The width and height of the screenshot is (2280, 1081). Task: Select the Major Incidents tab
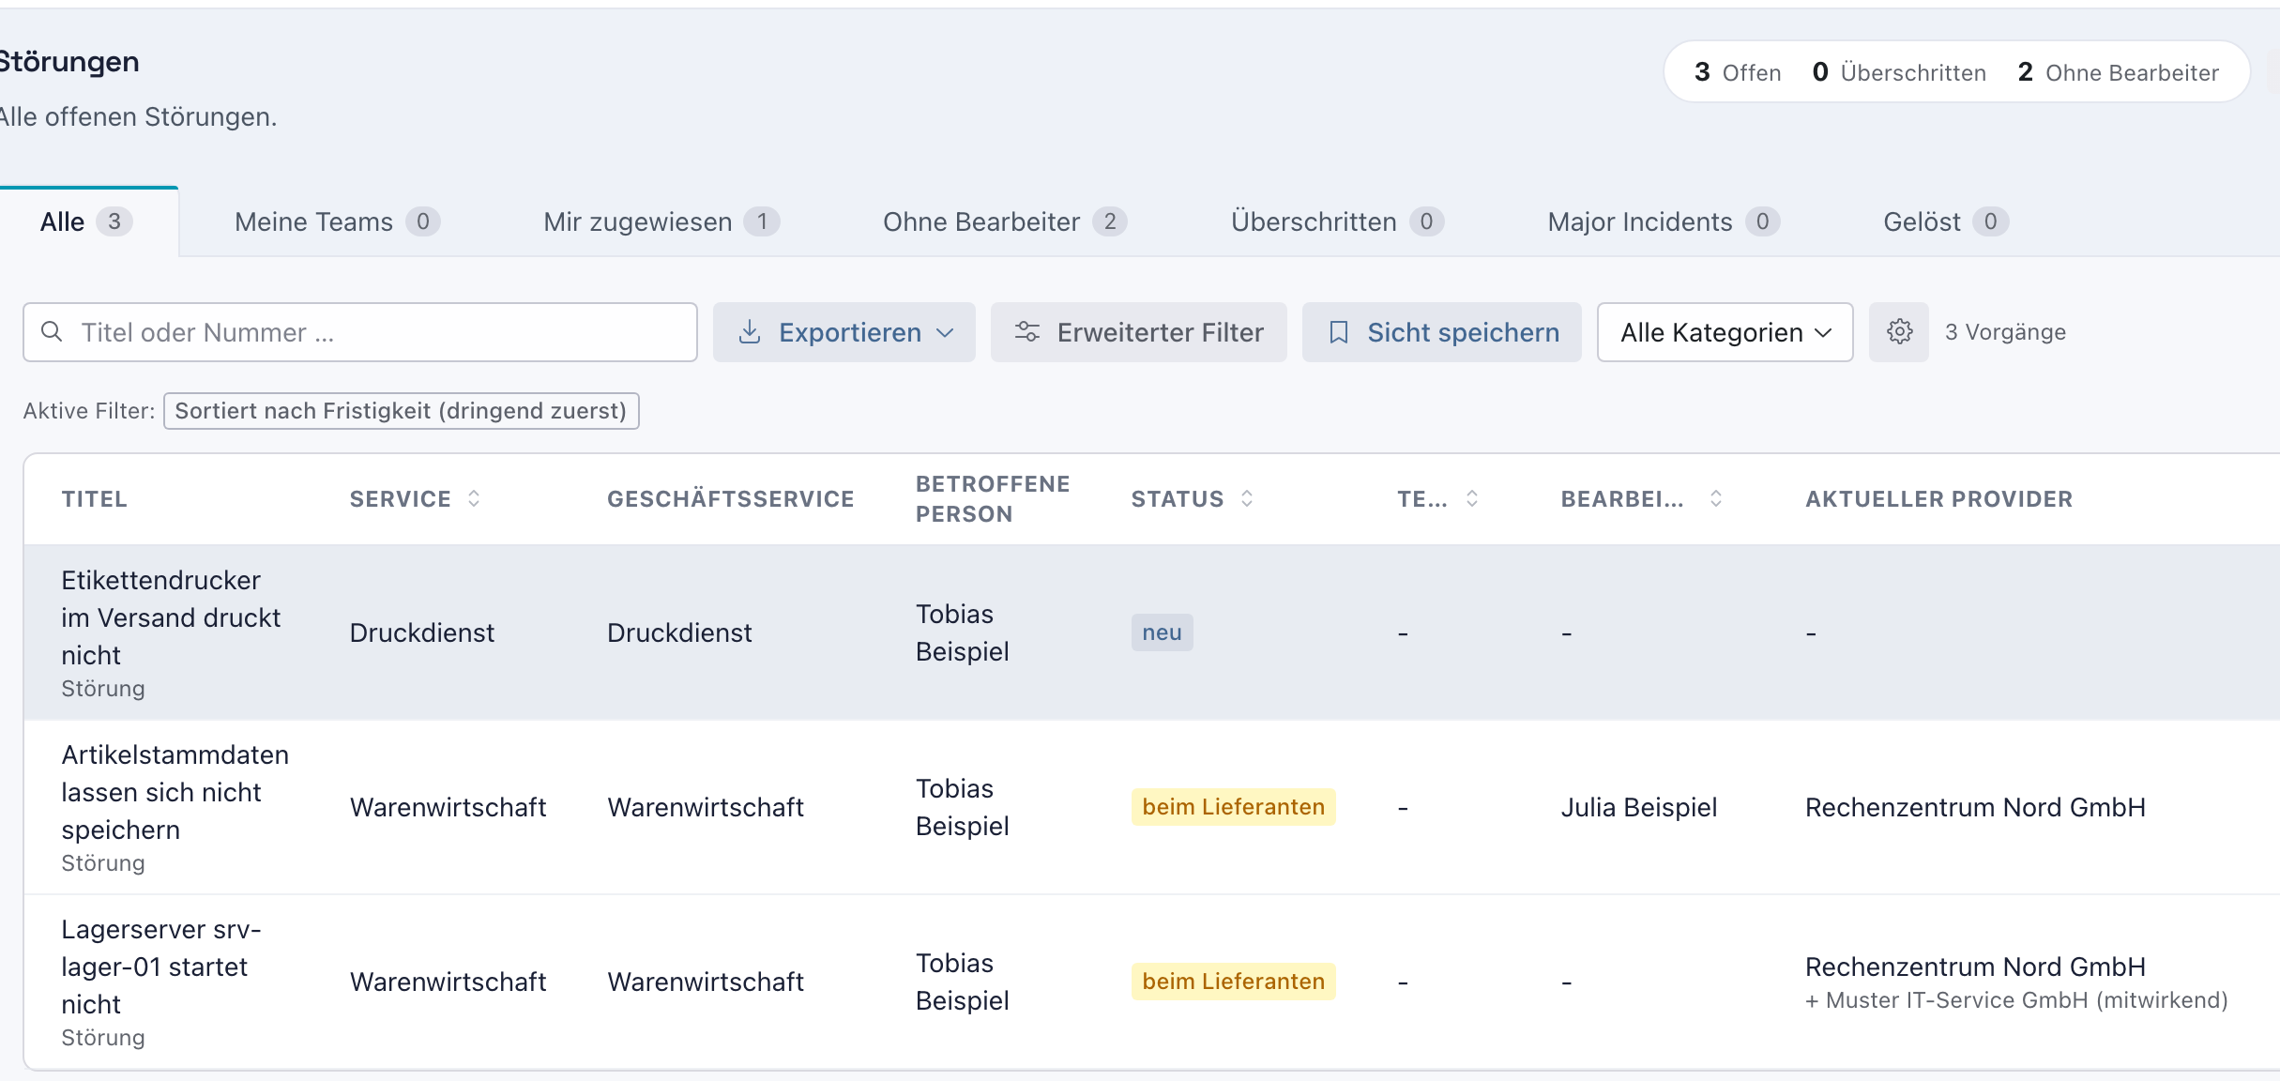coord(1664,221)
